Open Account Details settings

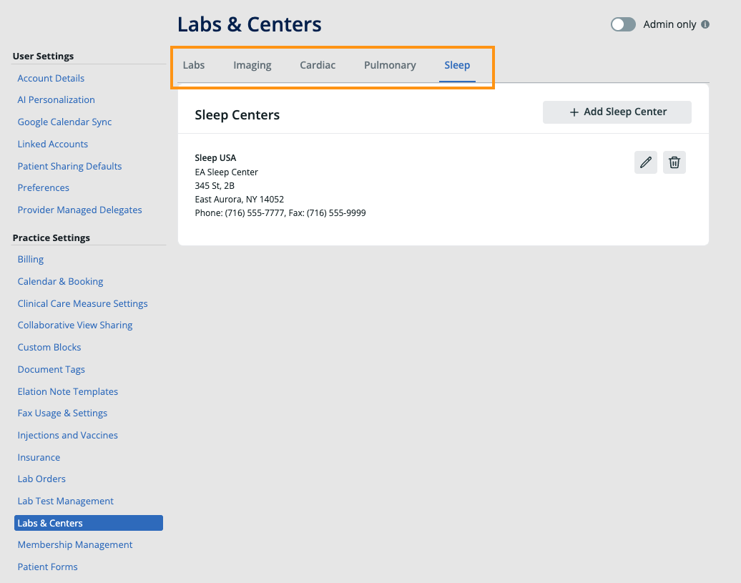coord(51,79)
